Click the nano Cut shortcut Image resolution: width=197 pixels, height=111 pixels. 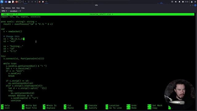point(67,105)
